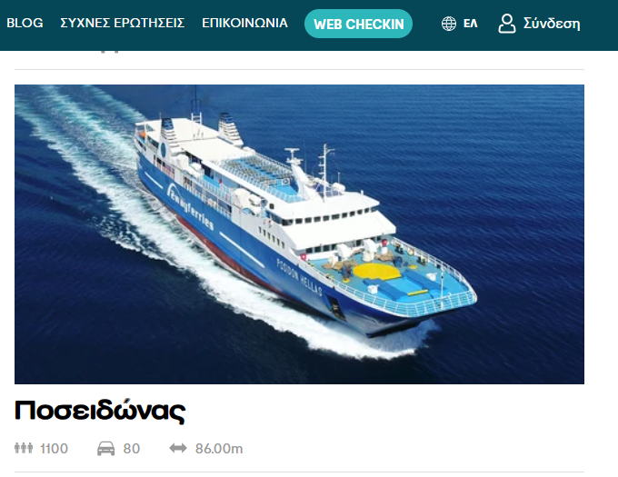Click the globe language icon
Screen dimensions: 618x477
click(x=449, y=24)
